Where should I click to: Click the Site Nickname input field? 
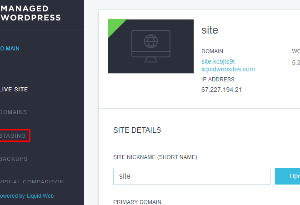coord(192,176)
